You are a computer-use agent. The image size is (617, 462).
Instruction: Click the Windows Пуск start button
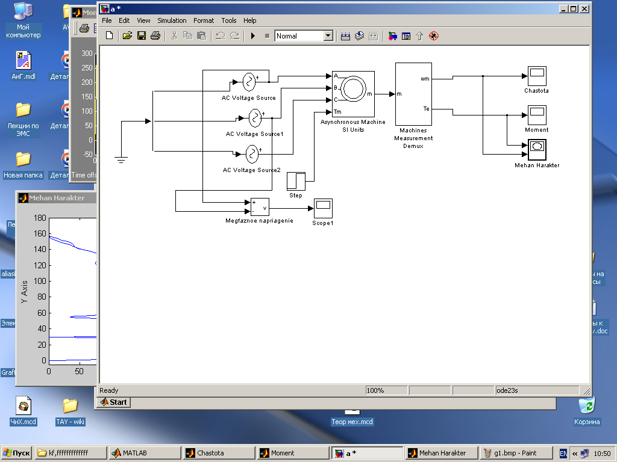tap(16, 453)
